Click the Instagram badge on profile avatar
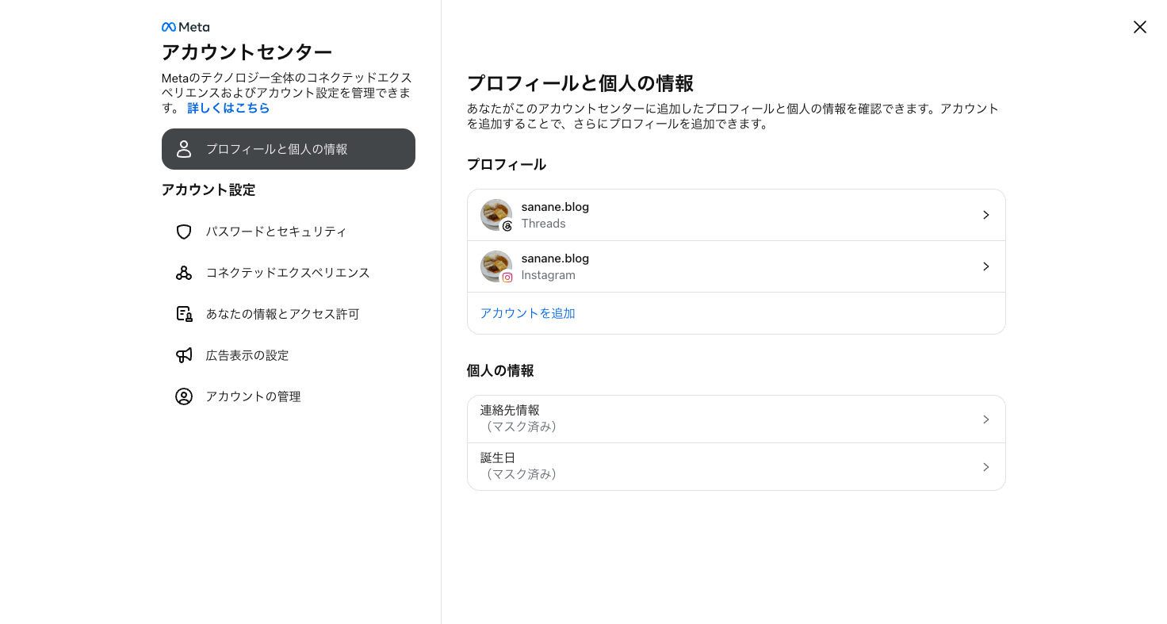The width and height of the screenshot is (1167, 624). [507, 278]
